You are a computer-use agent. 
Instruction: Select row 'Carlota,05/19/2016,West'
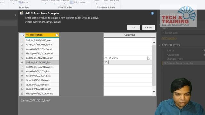click(42, 67)
